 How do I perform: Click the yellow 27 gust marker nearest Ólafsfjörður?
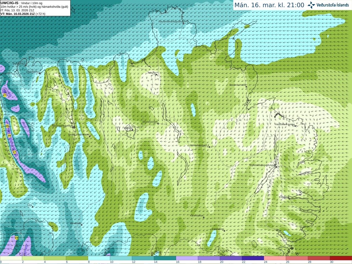coord(5,95)
